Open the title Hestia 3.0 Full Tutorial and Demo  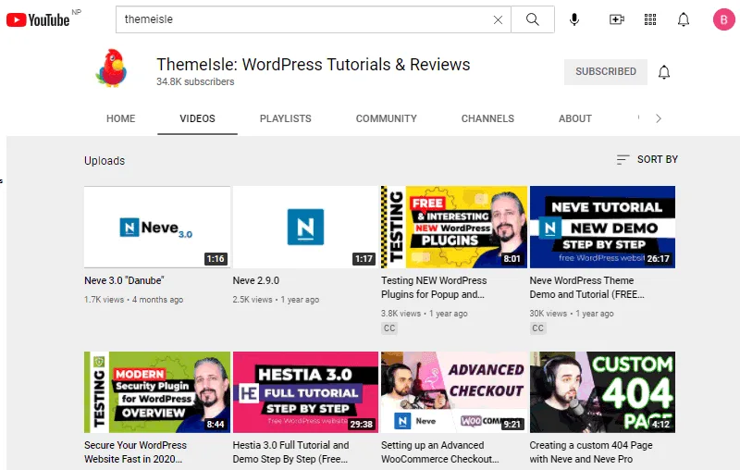click(x=290, y=452)
